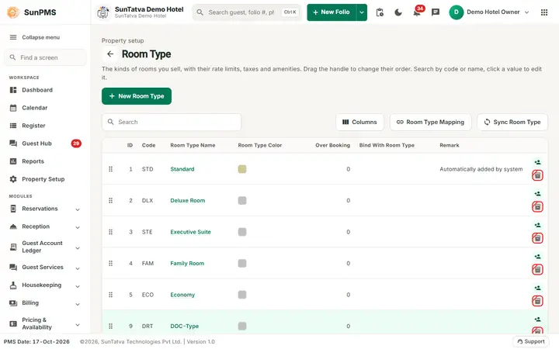The width and height of the screenshot is (559, 349).
Task: Click the add-person icon in Executive Suite row
Action: [537, 225]
